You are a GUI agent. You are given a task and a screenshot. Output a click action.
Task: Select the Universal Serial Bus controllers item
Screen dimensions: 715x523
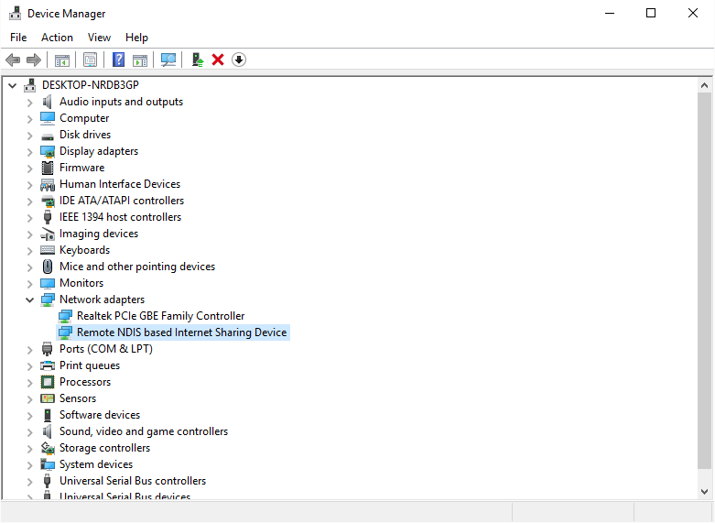click(x=132, y=481)
